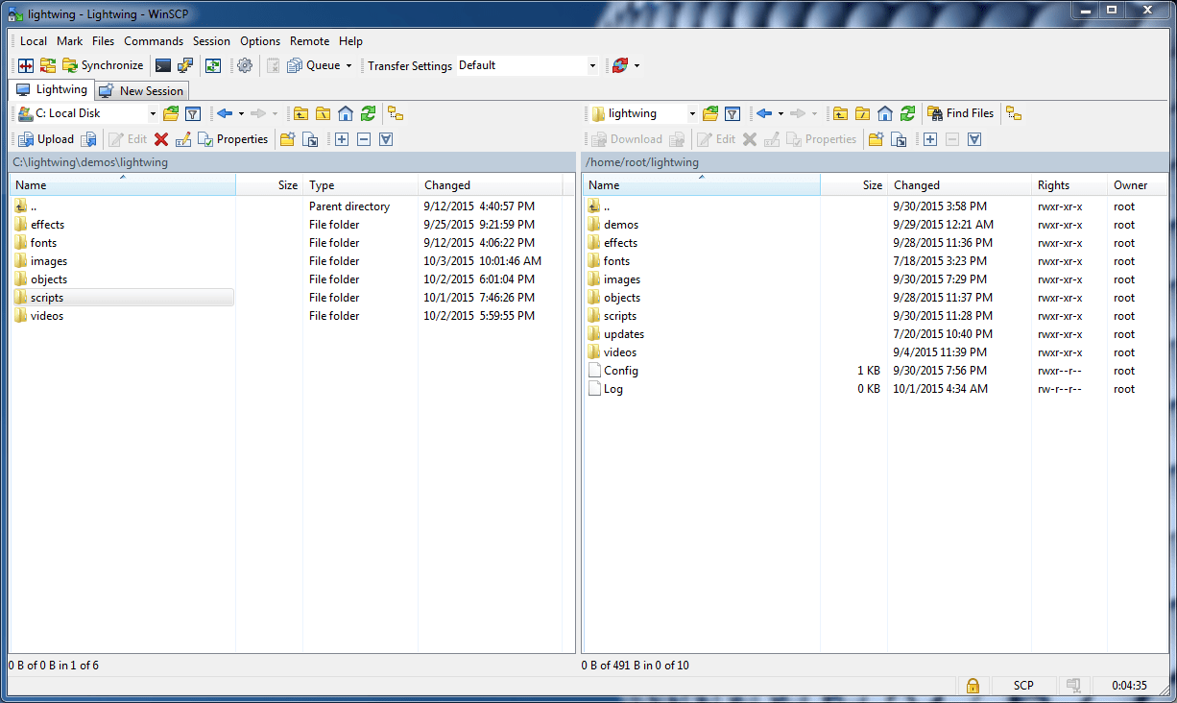This screenshot has width=1177, height=703.
Task: Click the local Unselect Files minus icon
Action: tap(364, 139)
